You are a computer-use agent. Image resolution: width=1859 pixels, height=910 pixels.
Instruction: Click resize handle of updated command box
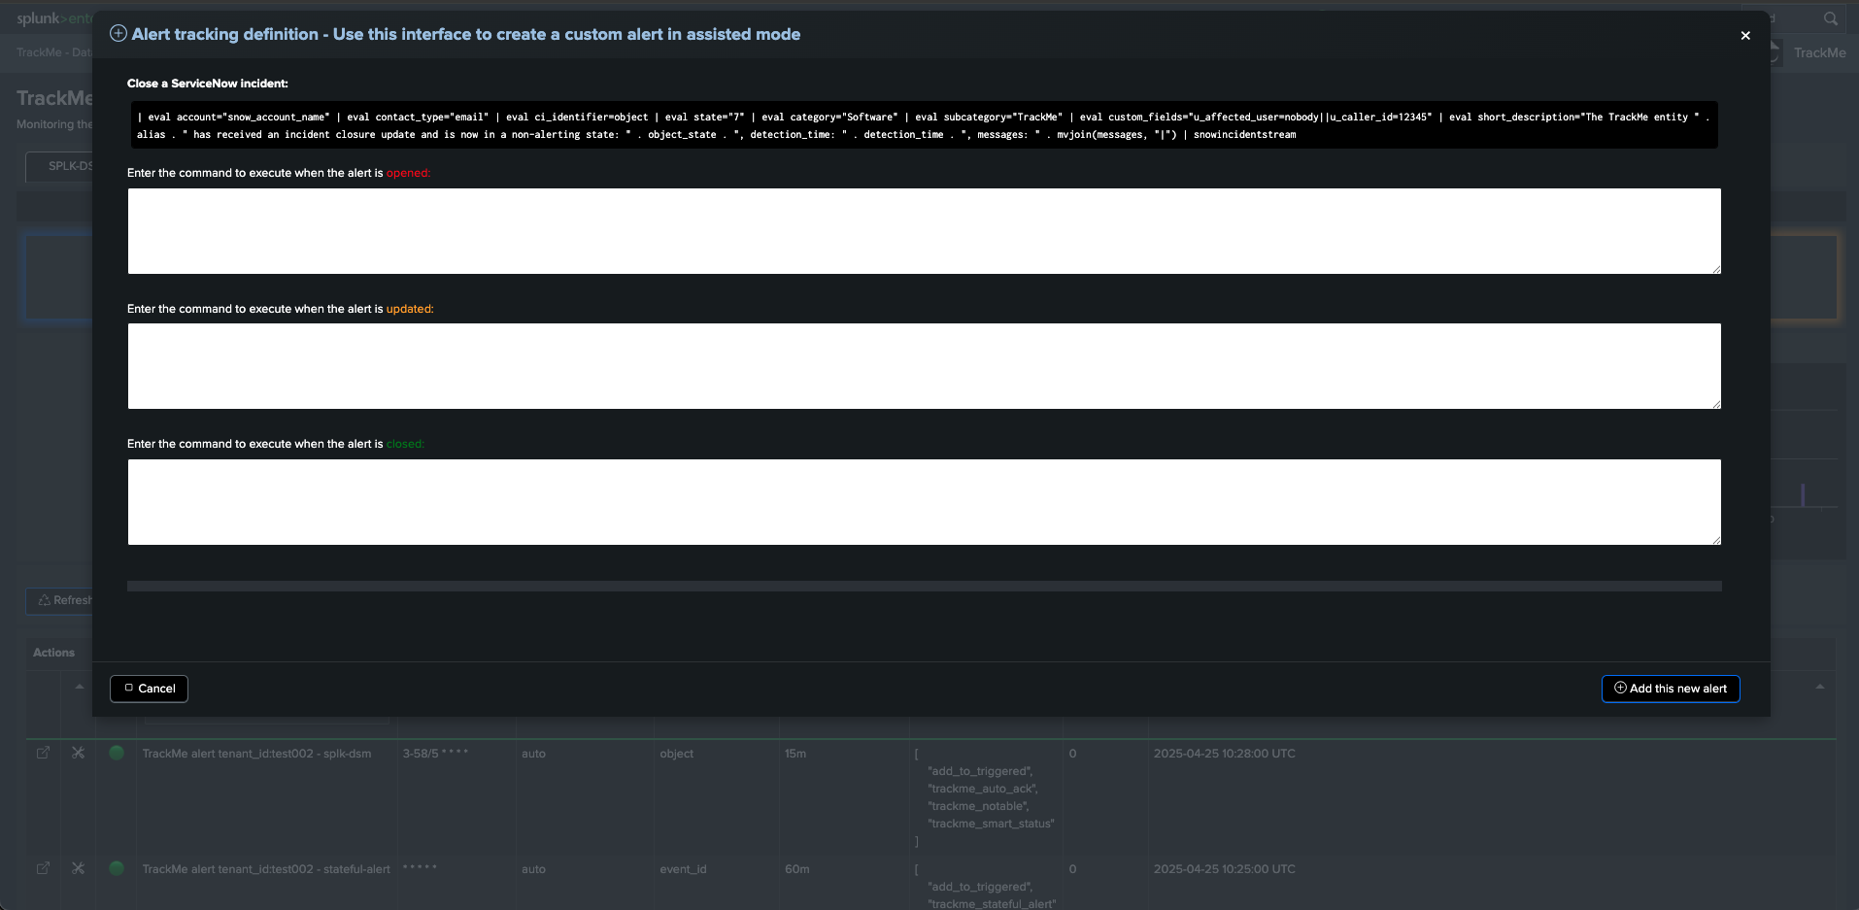(x=1716, y=404)
